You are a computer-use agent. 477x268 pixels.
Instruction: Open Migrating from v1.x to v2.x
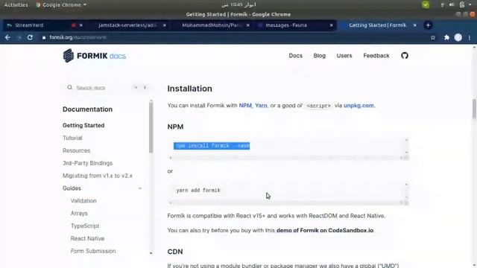tap(98, 176)
